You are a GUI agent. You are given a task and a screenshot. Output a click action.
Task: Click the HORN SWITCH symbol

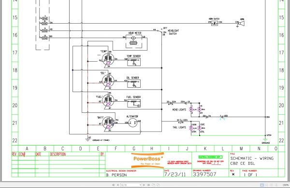point(215,23)
